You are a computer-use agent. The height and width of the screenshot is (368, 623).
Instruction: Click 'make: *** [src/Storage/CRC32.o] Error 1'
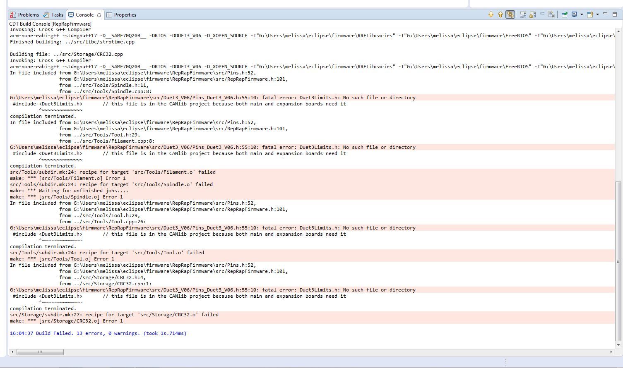66,321
